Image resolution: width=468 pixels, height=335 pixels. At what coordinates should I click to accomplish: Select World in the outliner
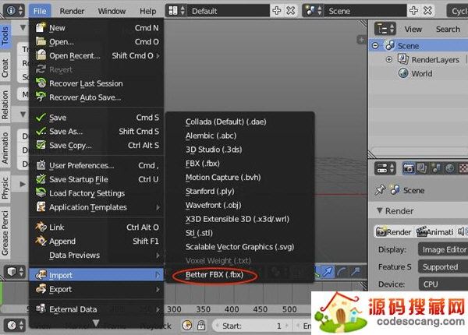point(421,73)
